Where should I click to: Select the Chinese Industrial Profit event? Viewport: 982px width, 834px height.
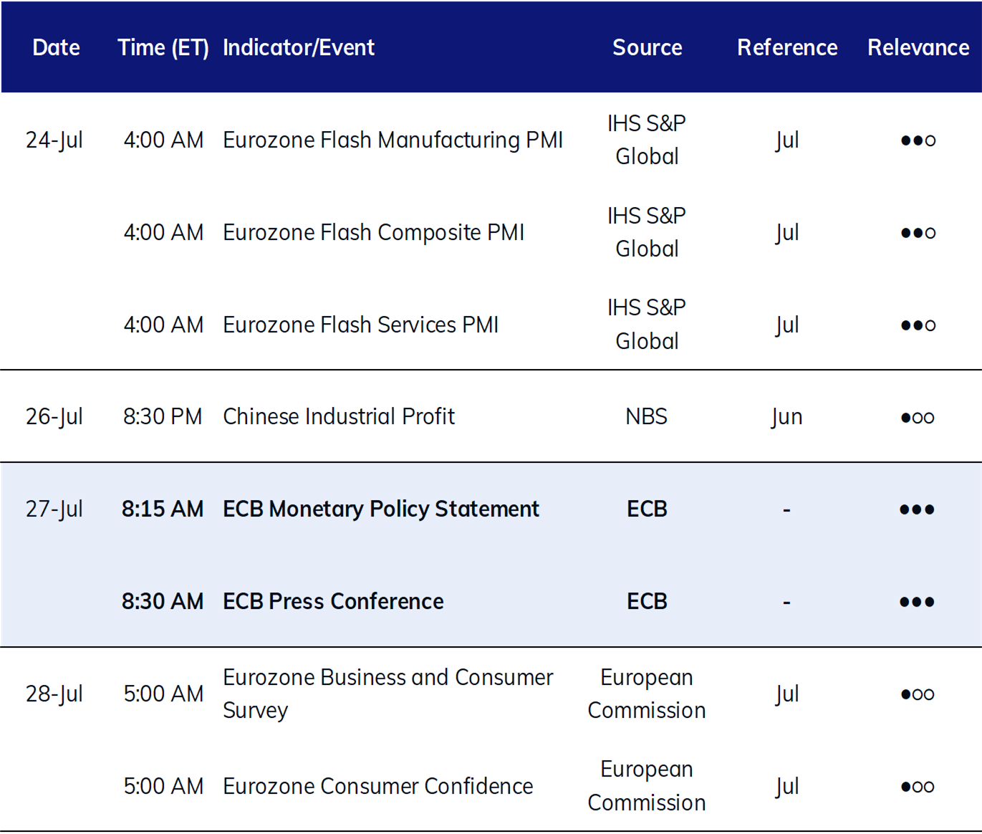tap(339, 416)
